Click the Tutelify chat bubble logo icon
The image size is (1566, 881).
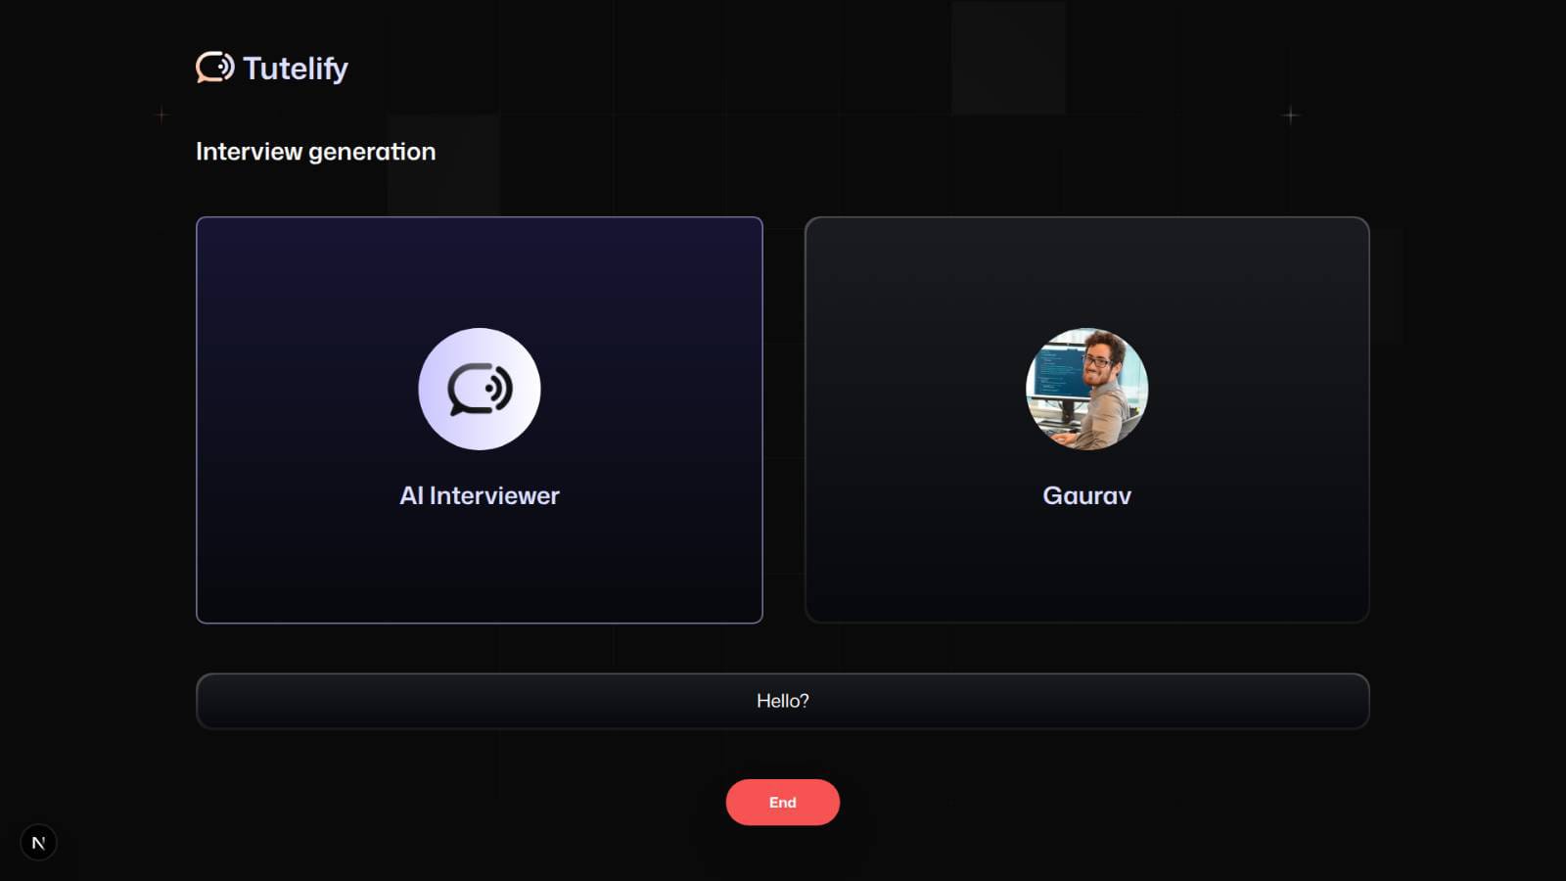pos(215,67)
